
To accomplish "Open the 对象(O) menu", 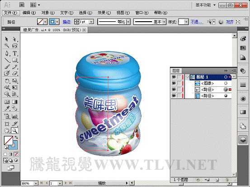I will click(48, 13).
